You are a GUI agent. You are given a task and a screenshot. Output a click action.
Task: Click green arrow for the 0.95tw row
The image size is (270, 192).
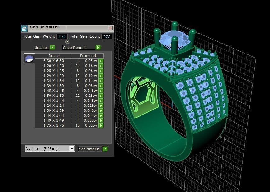tap(101, 61)
